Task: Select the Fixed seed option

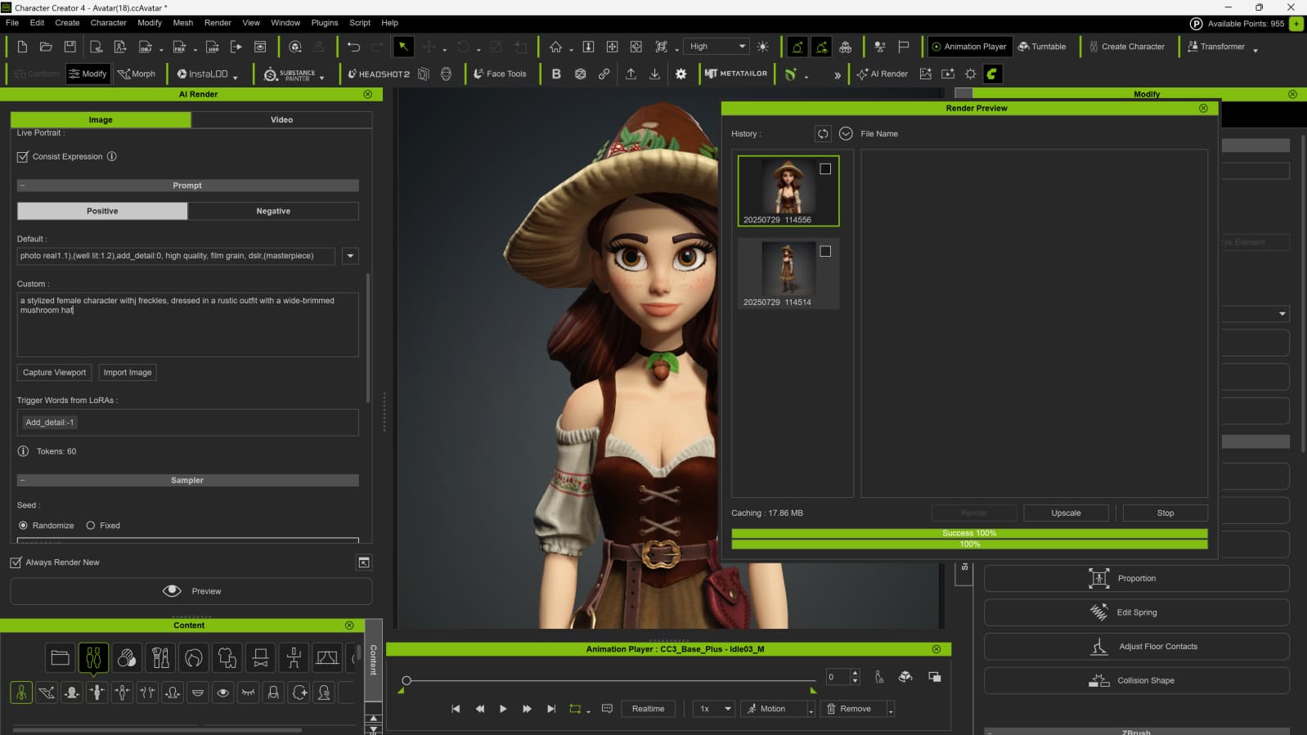Action: tap(91, 526)
